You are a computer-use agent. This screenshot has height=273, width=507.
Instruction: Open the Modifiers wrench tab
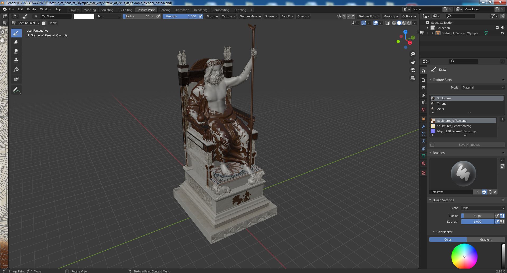click(x=424, y=126)
